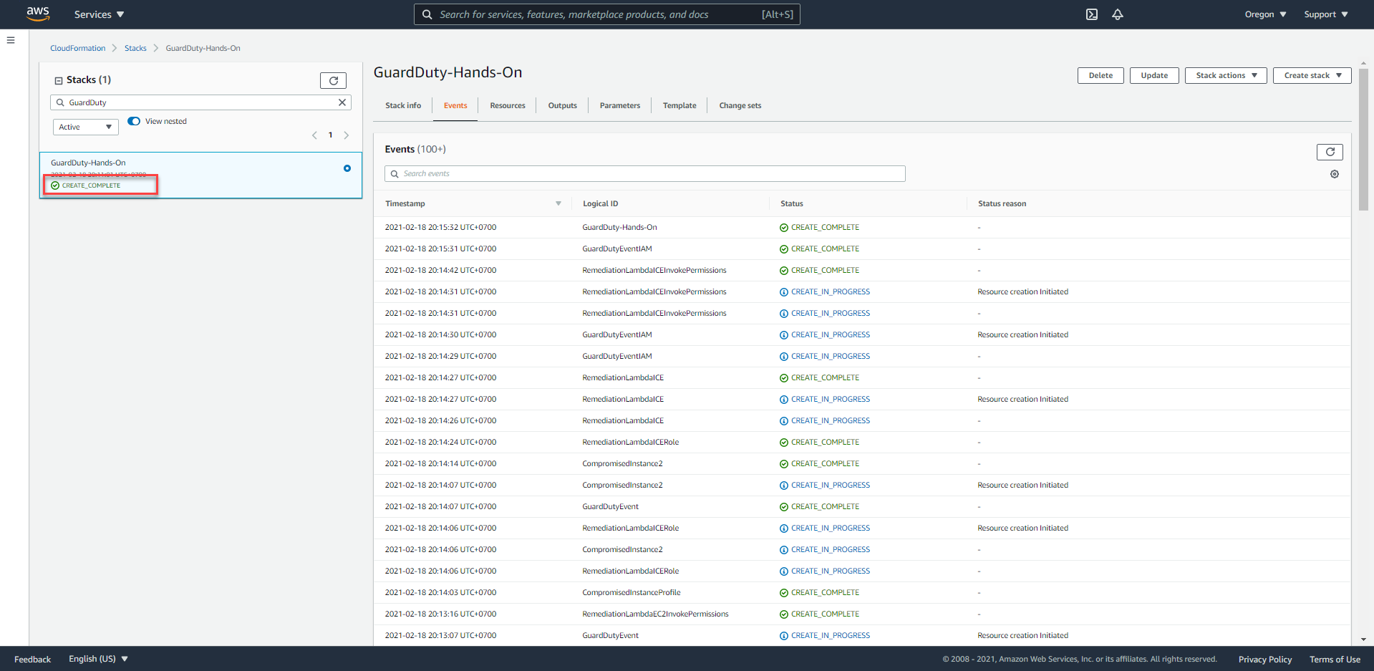The width and height of the screenshot is (1374, 671).
Task: Click the Delete stack button
Action: click(1100, 75)
